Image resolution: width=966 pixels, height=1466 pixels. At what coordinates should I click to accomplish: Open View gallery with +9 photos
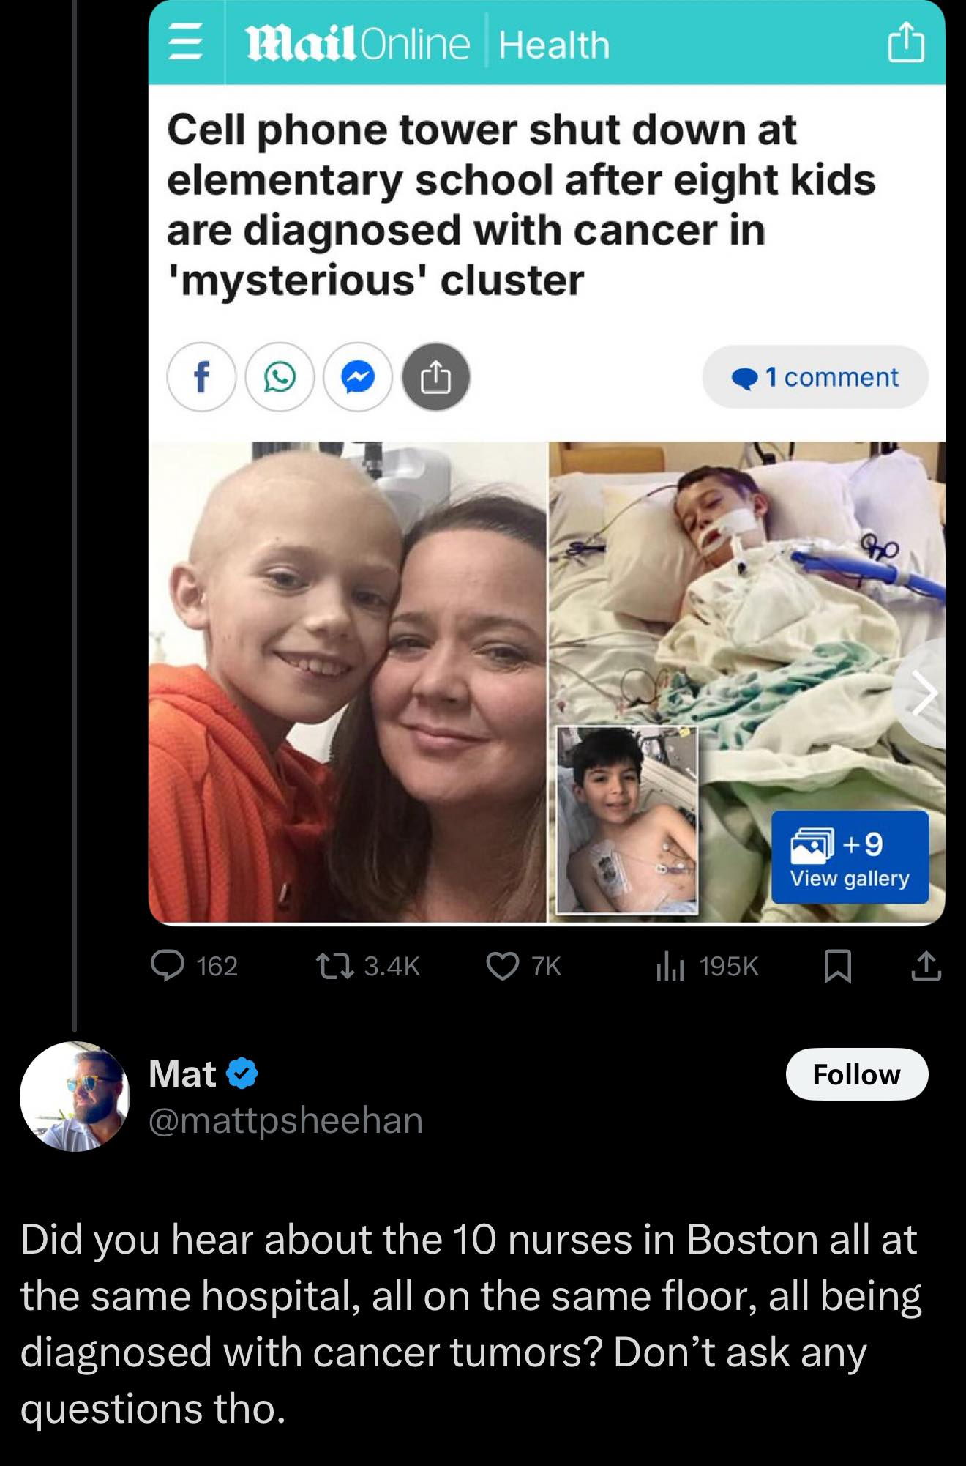(x=850, y=857)
